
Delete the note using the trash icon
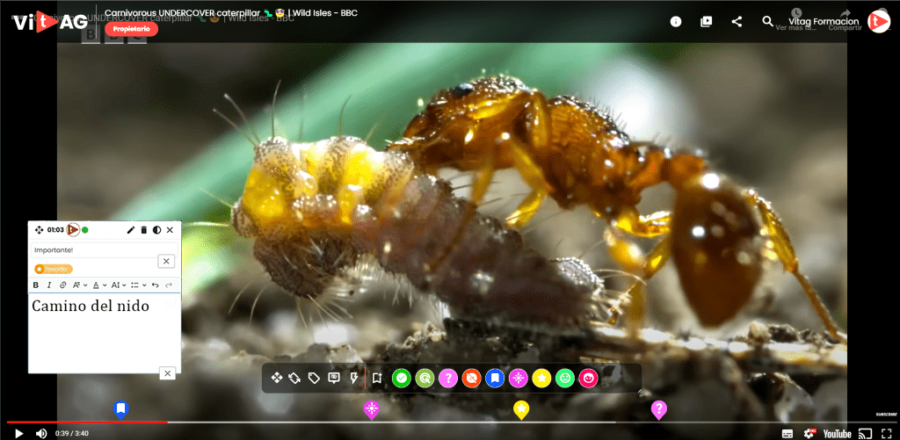click(144, 230)
